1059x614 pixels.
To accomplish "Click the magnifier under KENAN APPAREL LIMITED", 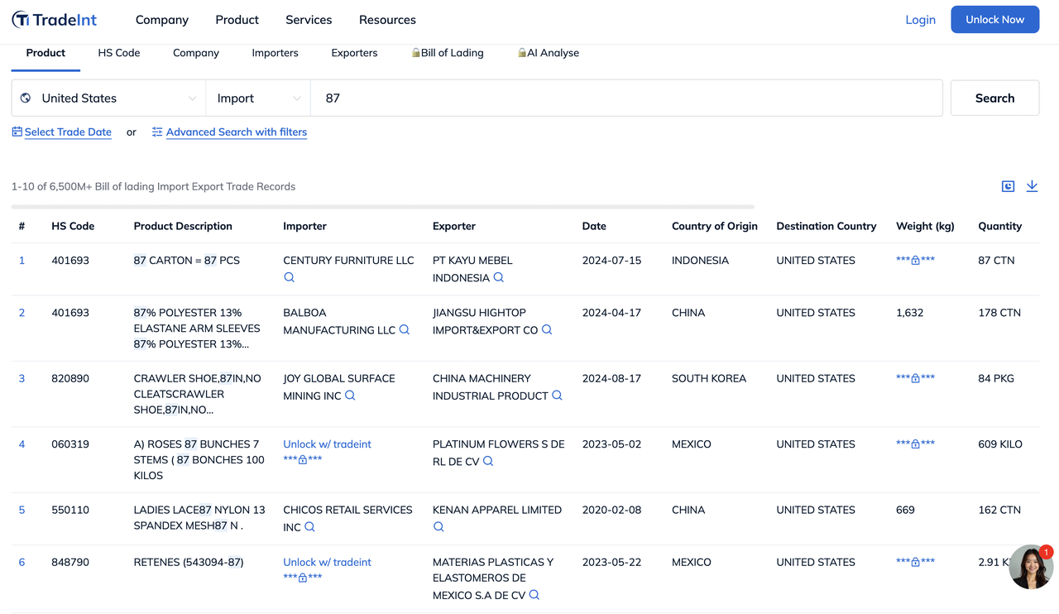I will pos(438,527).
